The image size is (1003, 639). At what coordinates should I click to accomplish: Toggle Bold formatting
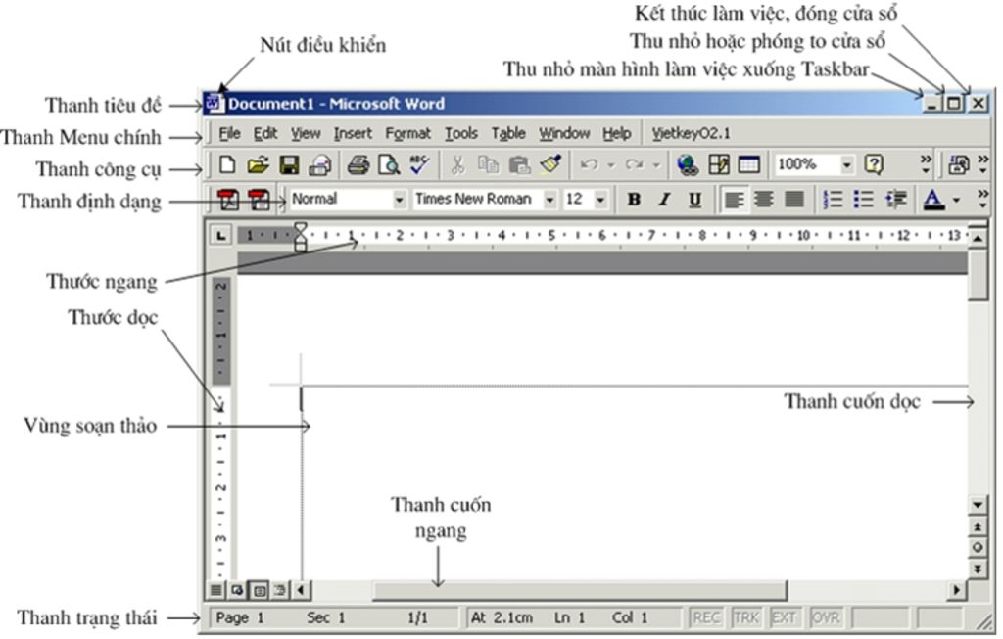[634, 200]
